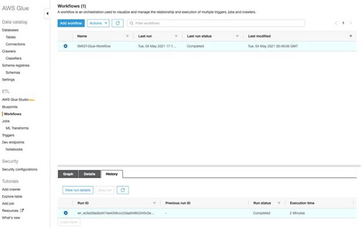The width and height of the screenshot is (362, 228).
Task: Open the Add job tutorial
Action: pos(8,204)
